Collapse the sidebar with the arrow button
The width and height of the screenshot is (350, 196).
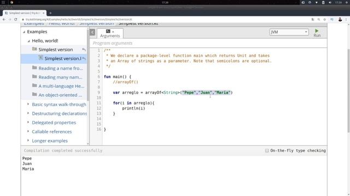pos(92,32)
